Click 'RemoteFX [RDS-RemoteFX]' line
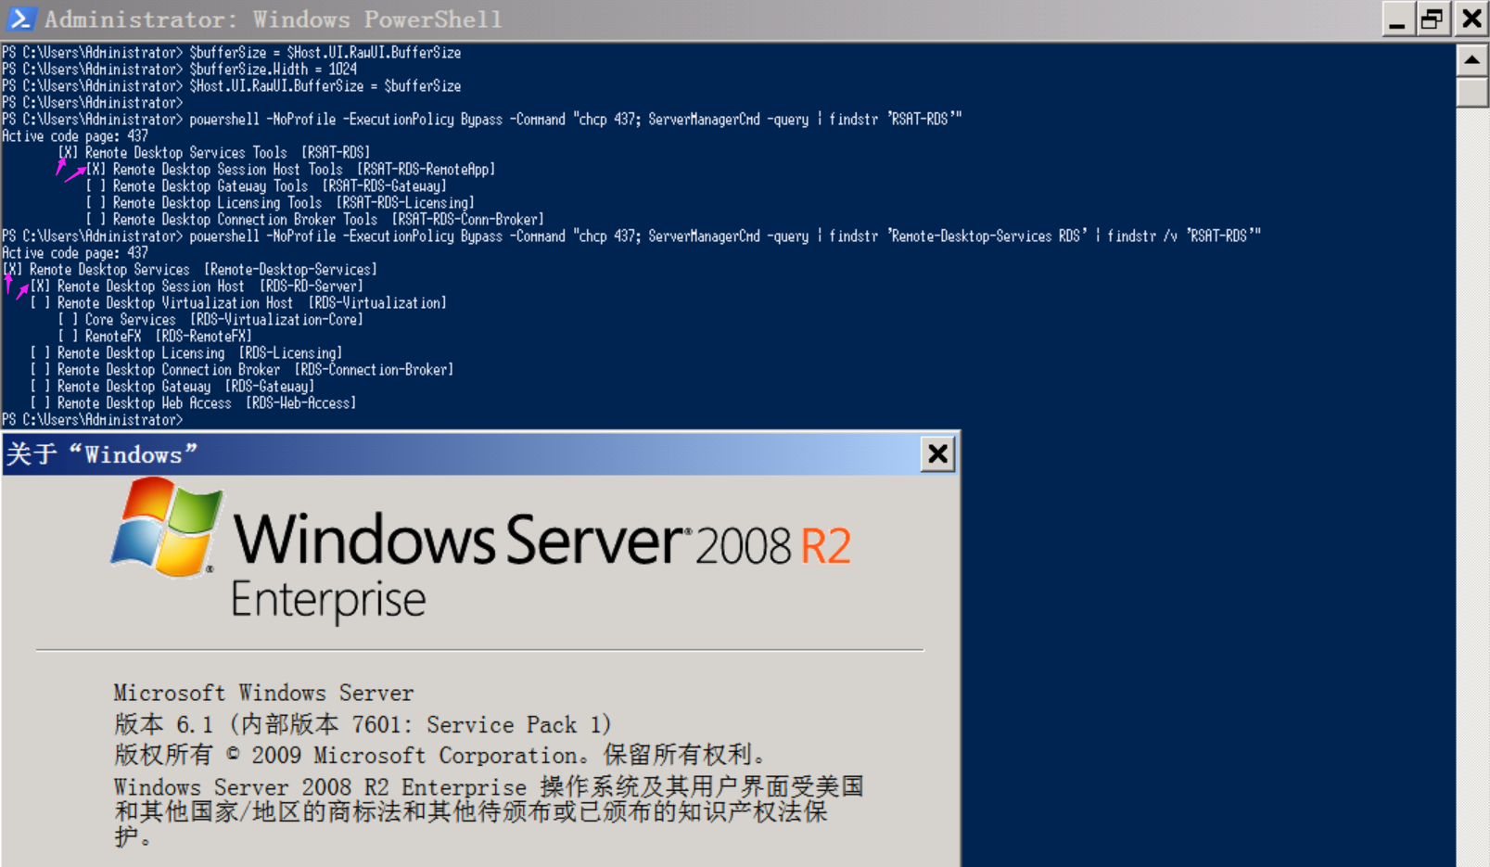 coord(155,336)
